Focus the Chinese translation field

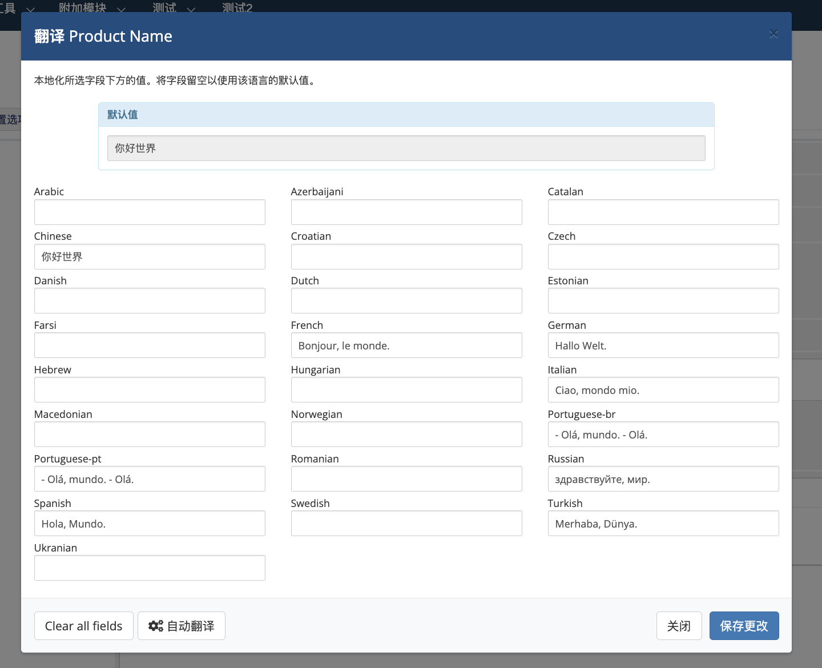coord(150,256)
